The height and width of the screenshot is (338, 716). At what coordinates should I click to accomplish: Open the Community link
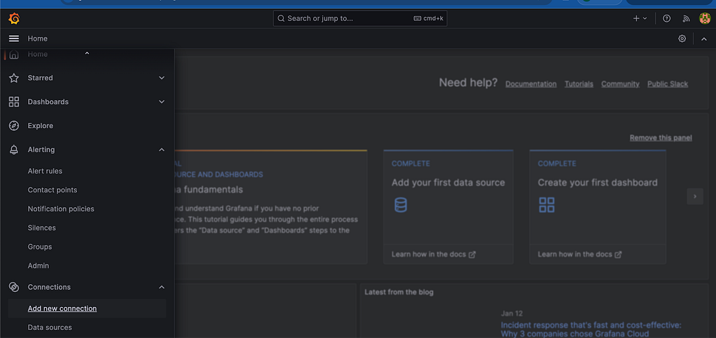click(620, 84)
